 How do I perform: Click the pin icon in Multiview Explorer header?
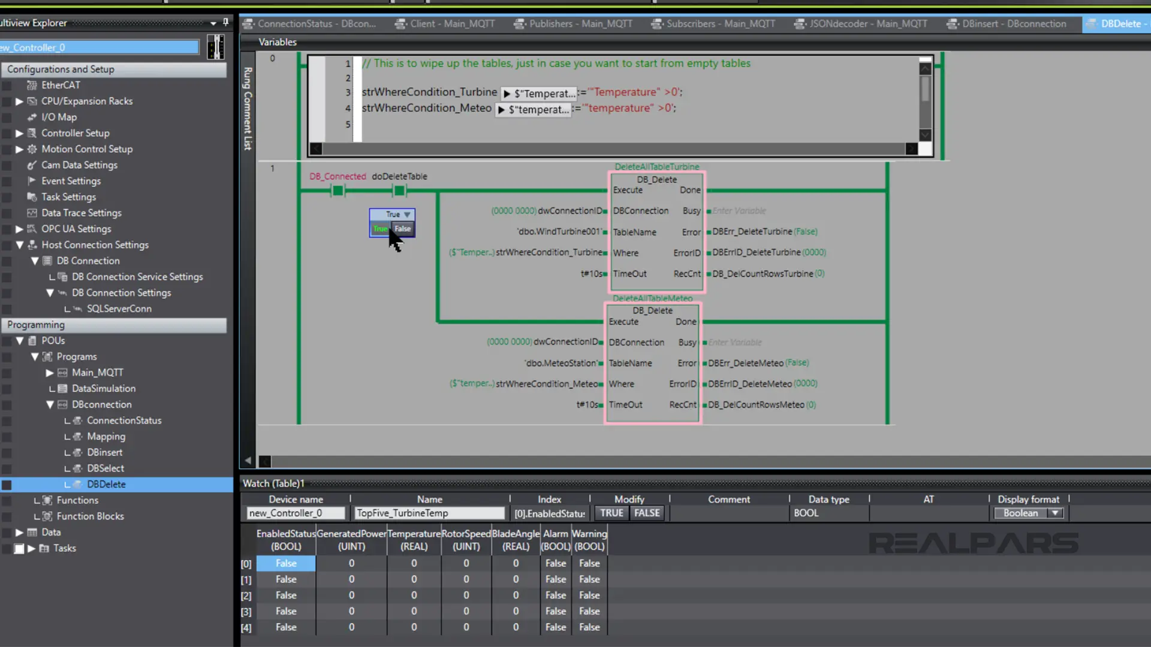pyautogui.click(x=225, y=22)
